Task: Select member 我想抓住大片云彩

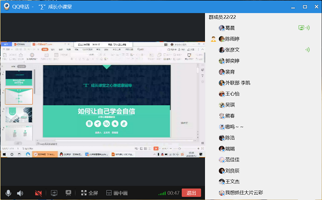Action: pyautogui.click(x=241, y=192)
